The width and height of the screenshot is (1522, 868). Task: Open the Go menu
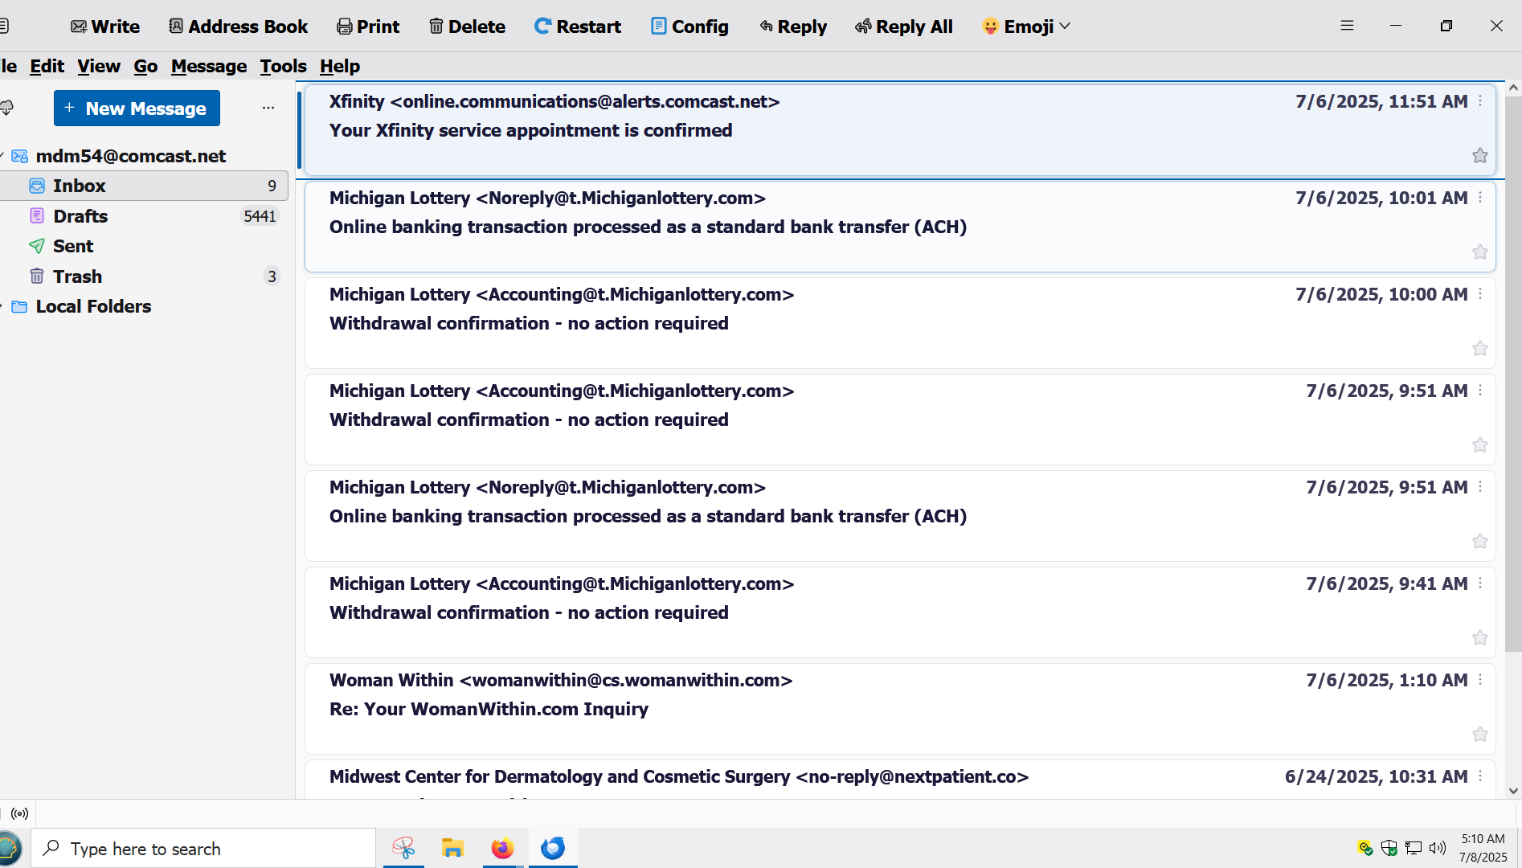145,66
